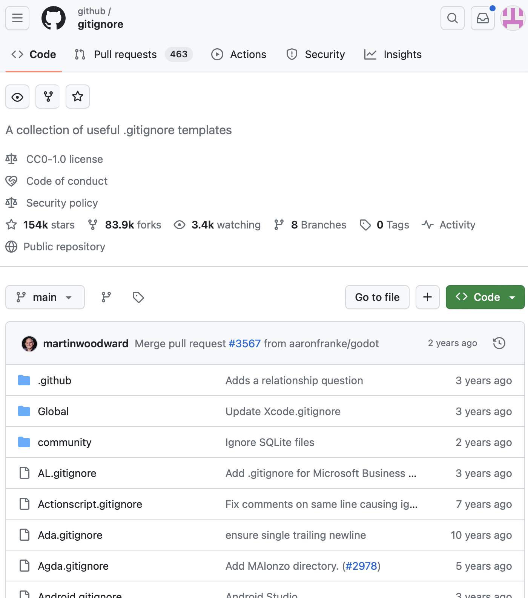Open 'Add .gitignore for Microsoft Business' commit
The height and width of the screenshot is (598, 528).
pos(321,473)
